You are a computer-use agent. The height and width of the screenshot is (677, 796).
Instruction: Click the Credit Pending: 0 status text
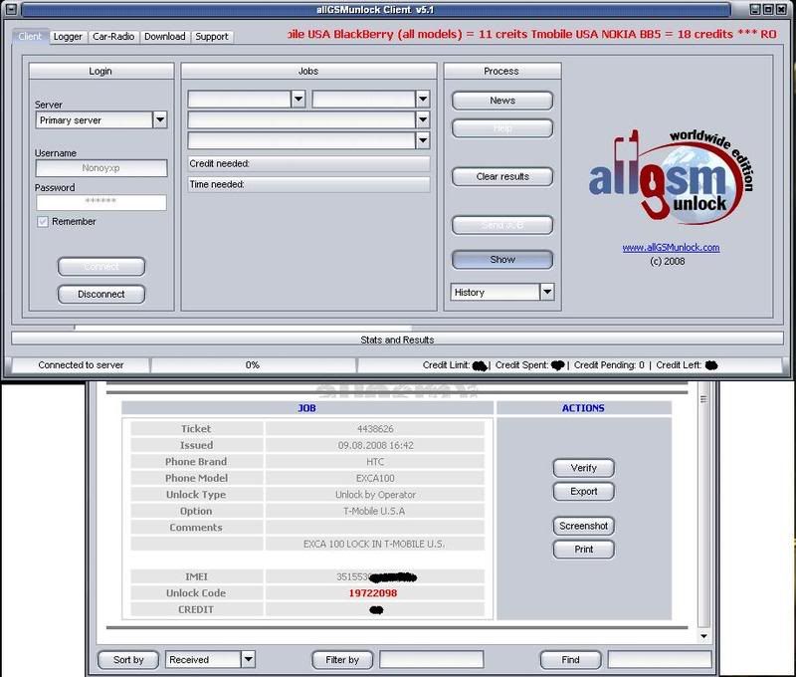click(609, 364)
